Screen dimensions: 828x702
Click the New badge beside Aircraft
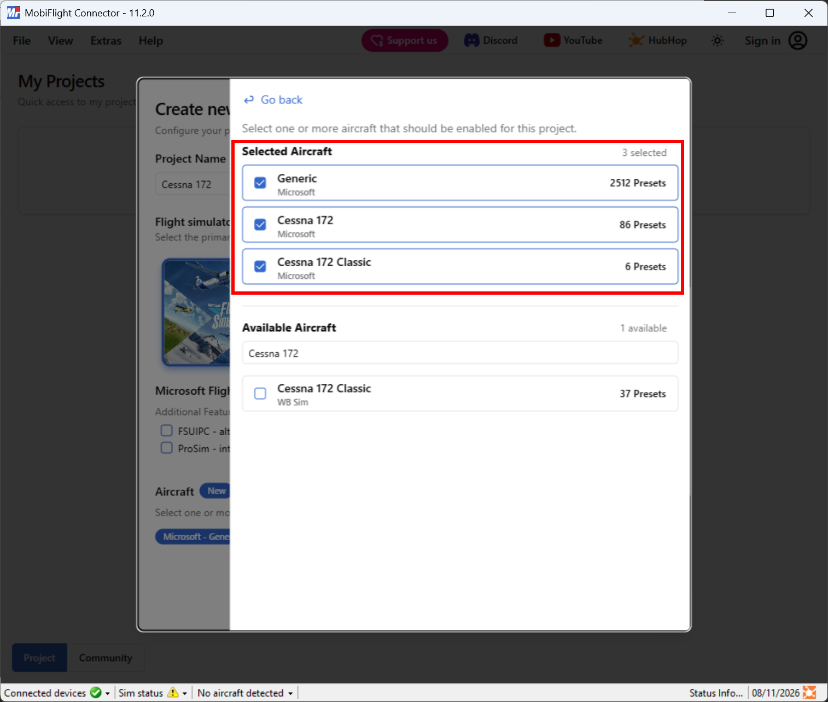(x=215, y=491)
